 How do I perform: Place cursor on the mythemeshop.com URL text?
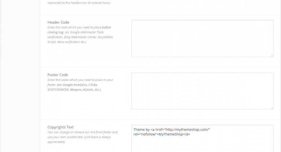tap(187, 130)
